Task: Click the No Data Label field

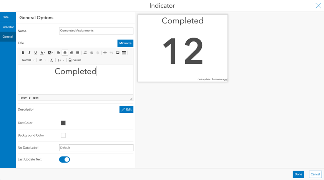Action: coord(96,148)
